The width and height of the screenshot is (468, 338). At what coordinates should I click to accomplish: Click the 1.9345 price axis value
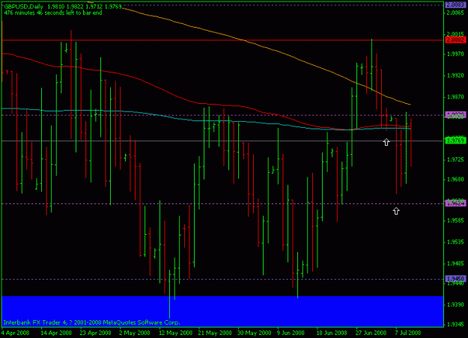(455, 325)
